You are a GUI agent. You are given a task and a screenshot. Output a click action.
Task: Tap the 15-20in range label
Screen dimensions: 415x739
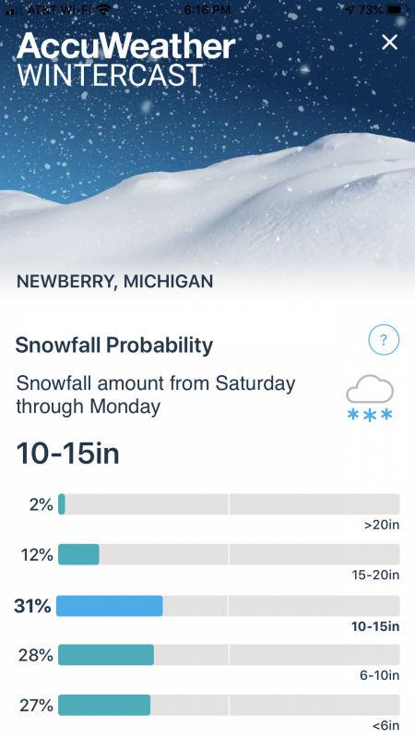coord(375,575)
